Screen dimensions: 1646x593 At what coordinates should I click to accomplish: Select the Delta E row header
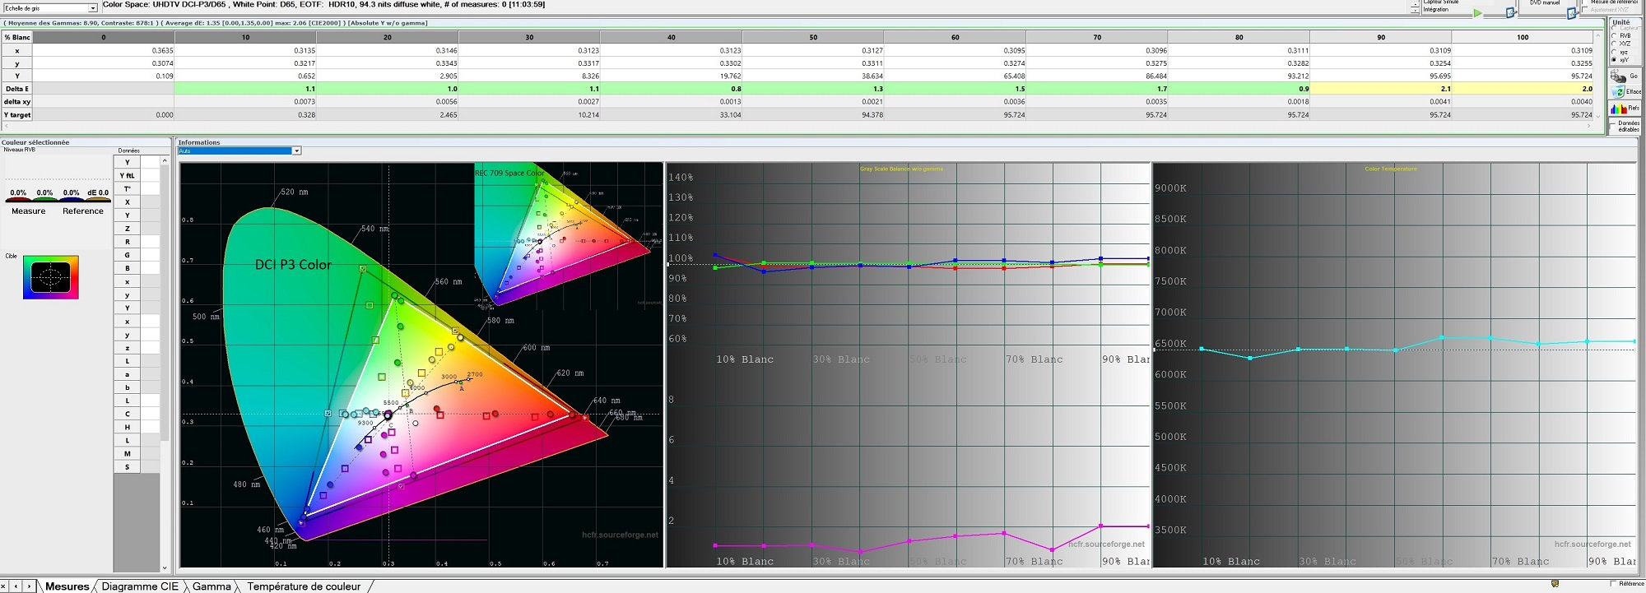coord(16,89)
